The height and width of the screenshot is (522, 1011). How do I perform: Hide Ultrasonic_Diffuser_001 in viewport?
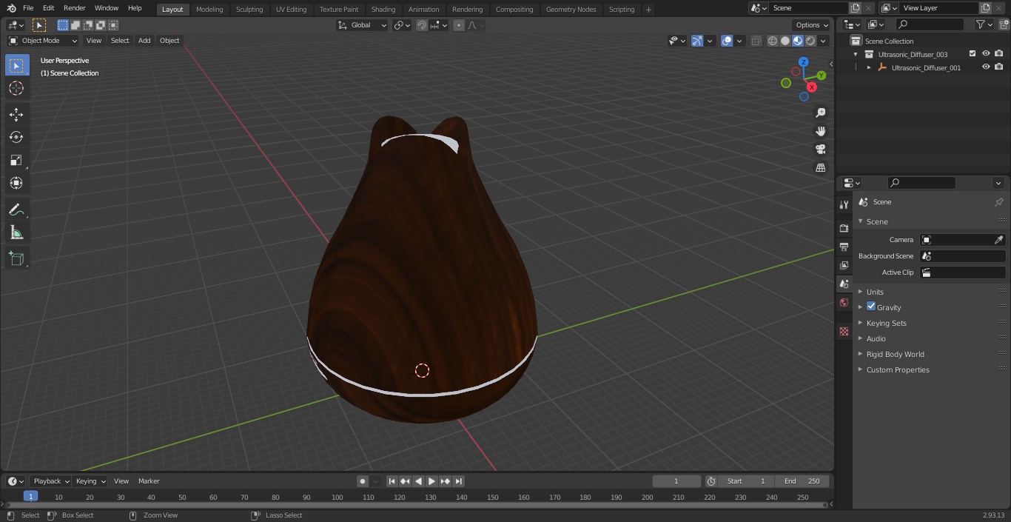[x=986, y=67]
